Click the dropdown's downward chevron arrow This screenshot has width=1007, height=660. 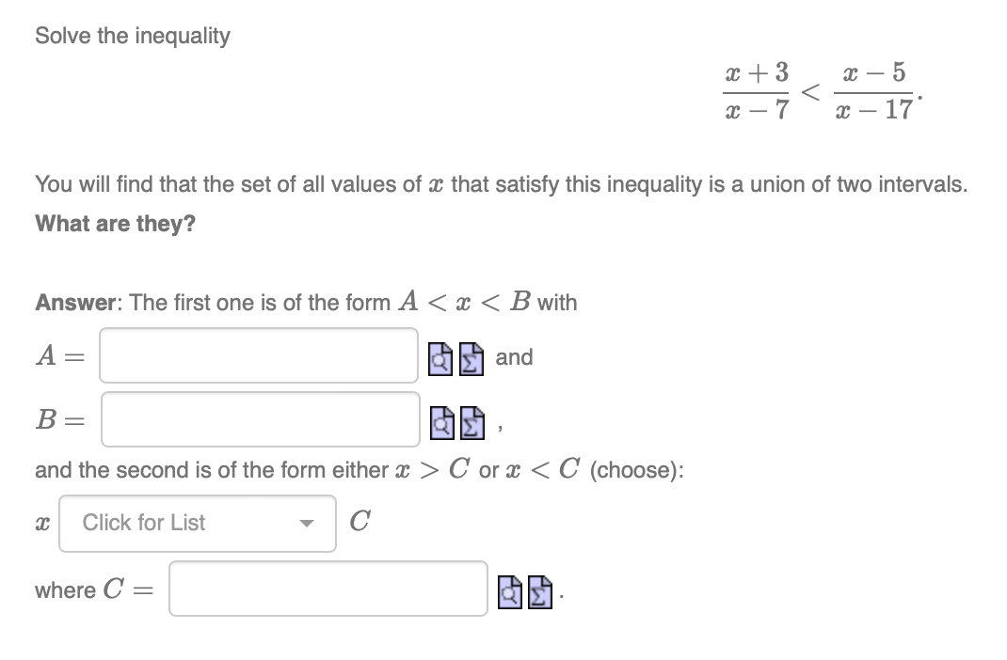point(306,523)
